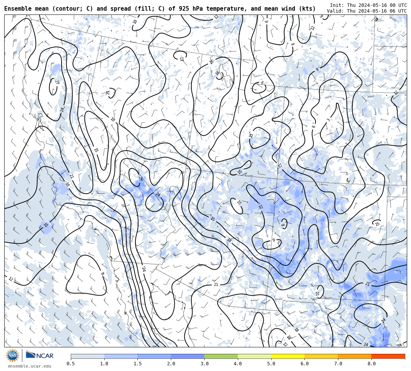Click the 1.0 colorbar label
This screenshot has width=411, height=371.
click(104, 364)
